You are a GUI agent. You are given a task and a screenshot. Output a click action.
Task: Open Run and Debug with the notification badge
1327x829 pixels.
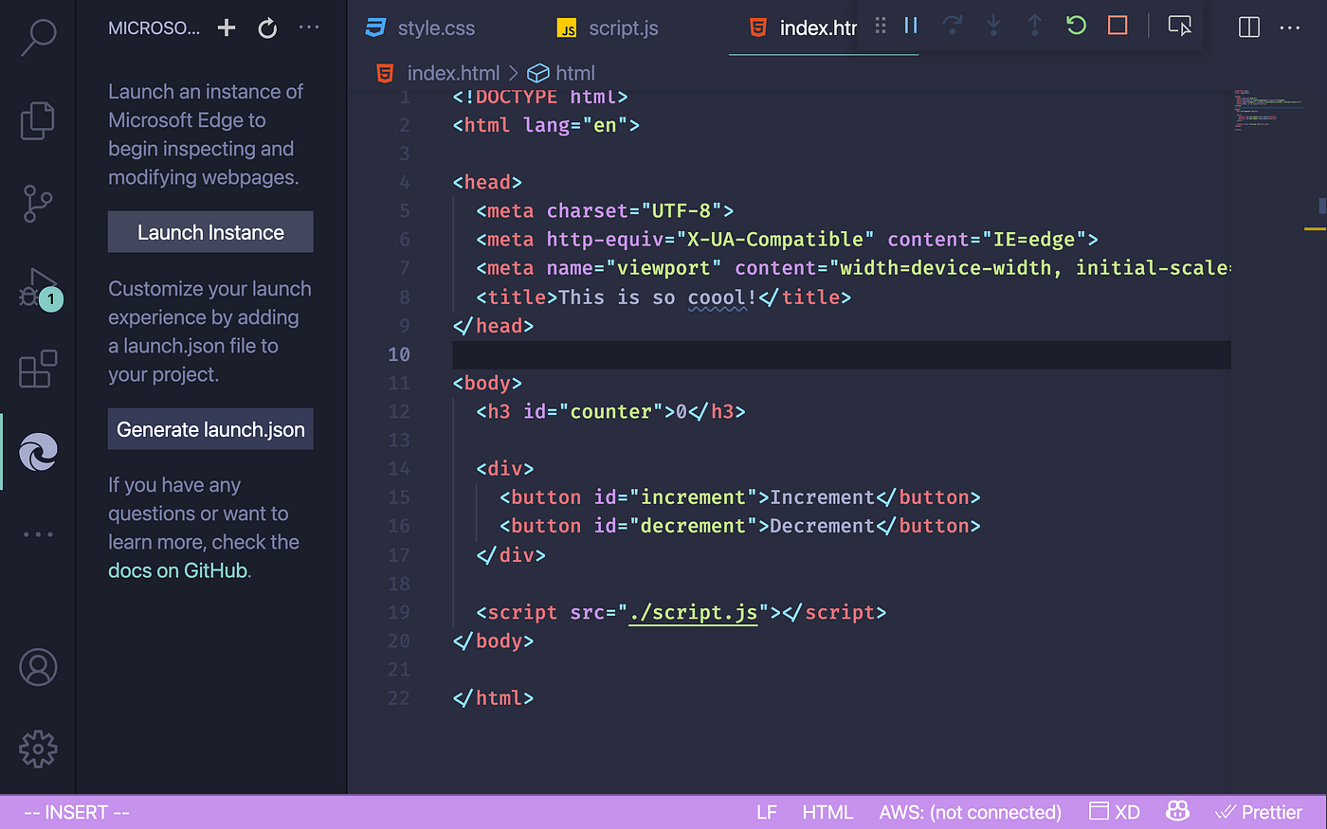coord(37,286)
